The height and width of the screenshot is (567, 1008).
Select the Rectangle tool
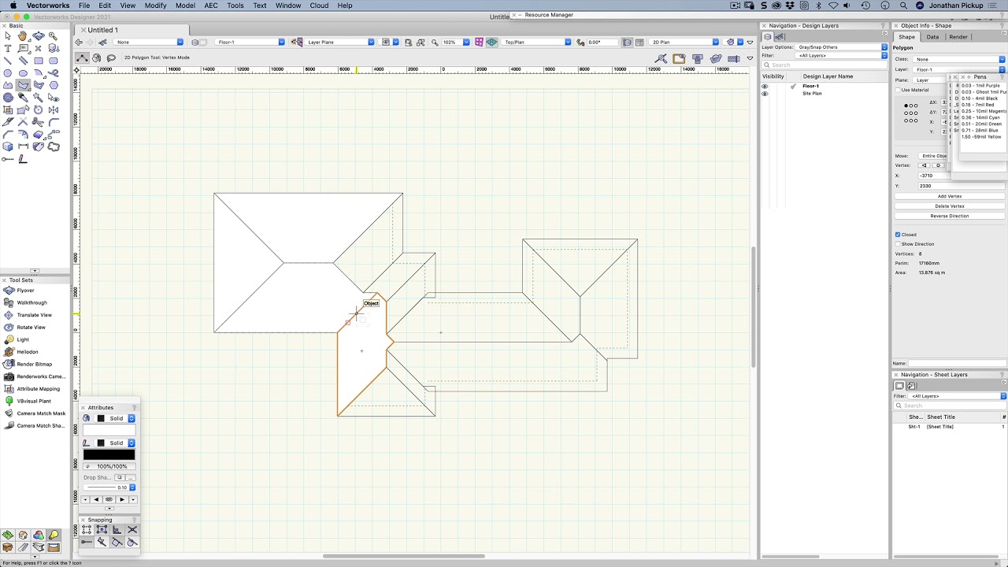pos(39,61)
